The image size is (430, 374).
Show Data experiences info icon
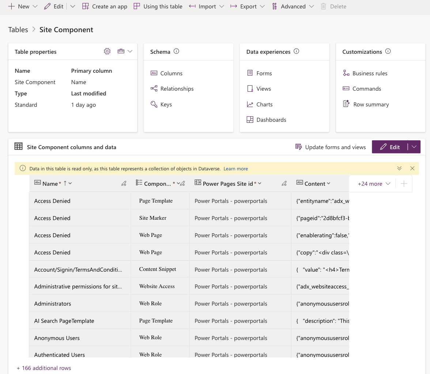[297, 51]
